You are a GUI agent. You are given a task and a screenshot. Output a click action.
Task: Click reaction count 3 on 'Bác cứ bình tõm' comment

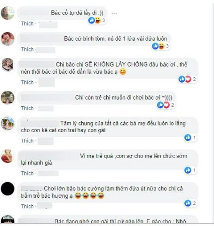[167, 46]
